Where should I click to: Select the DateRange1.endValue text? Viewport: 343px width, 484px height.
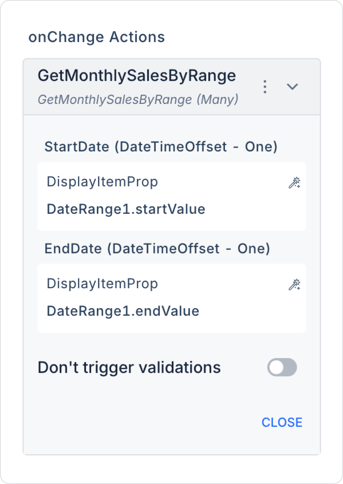click(x=123, y=311)
